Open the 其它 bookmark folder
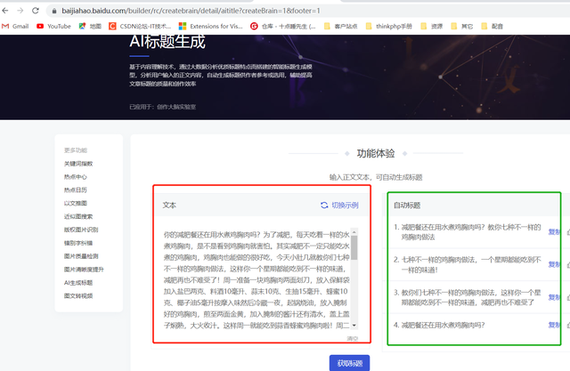 pyautogui.click(x=461, y=26)
